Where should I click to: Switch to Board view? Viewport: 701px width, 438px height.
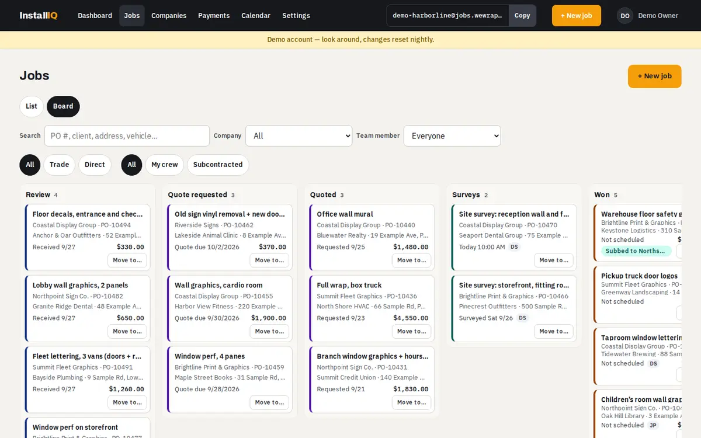tap(63, 106)
